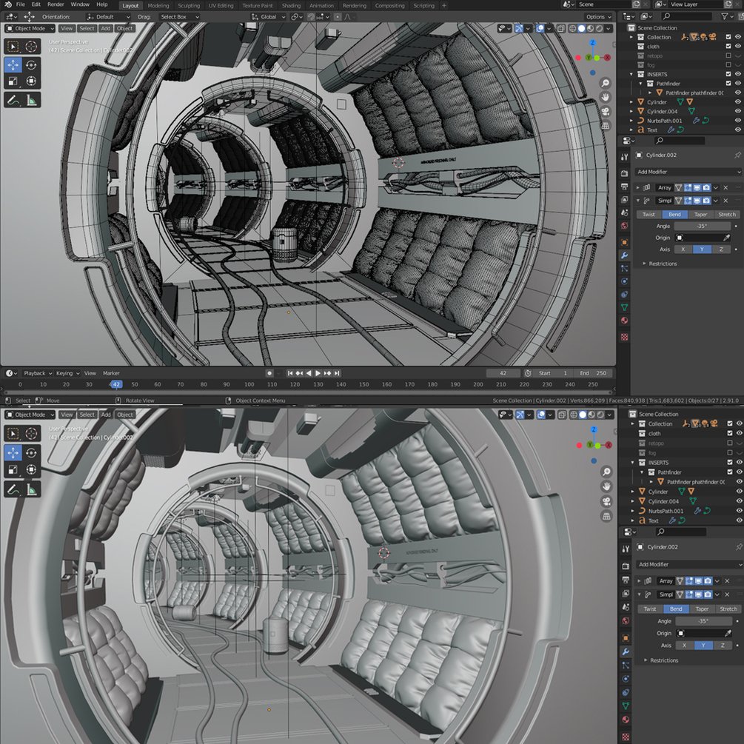Switch perspective/orthographic grid gizmo in upper viewport
Viewport: 744px width, 744px height.
pos(606,126)
